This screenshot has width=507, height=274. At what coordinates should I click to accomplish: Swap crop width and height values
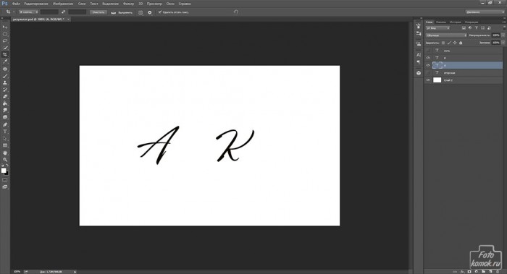click(64, 12)
